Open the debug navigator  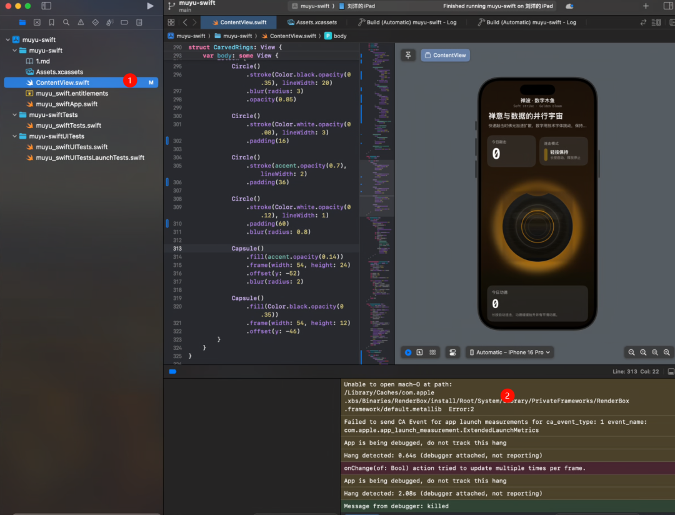pos(110,22)
